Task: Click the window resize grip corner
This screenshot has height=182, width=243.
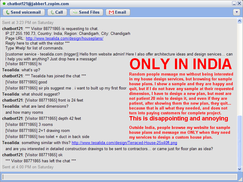Action: click(240, 179)
